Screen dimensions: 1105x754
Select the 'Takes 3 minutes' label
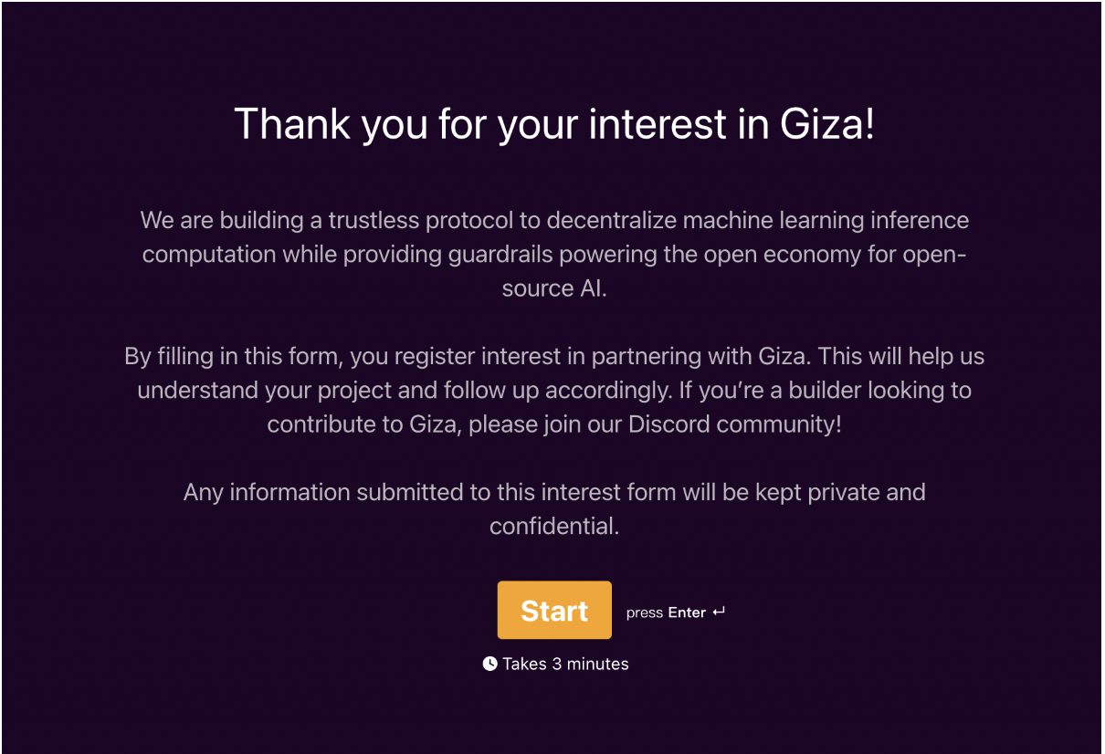point(565,664)
